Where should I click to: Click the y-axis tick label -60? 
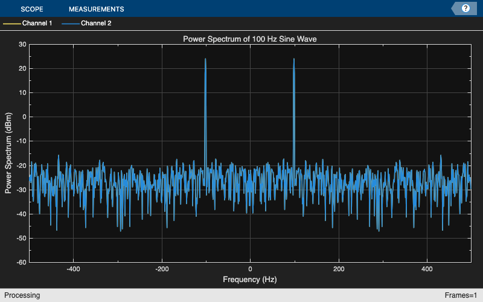pyautogui.click(x=21, y=262)
